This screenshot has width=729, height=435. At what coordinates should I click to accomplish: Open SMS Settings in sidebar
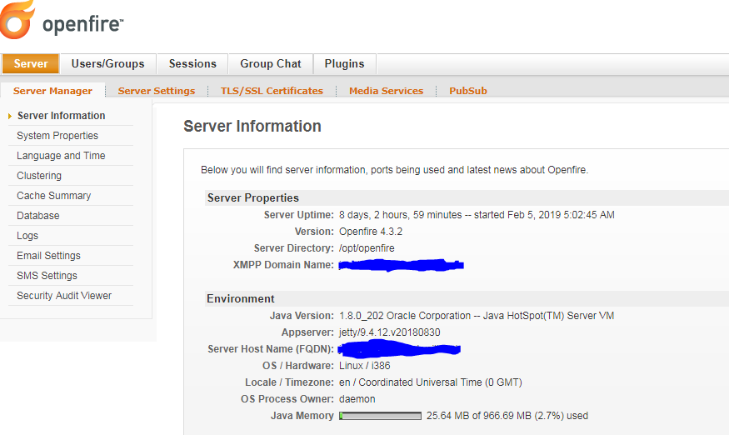[47, 276]
